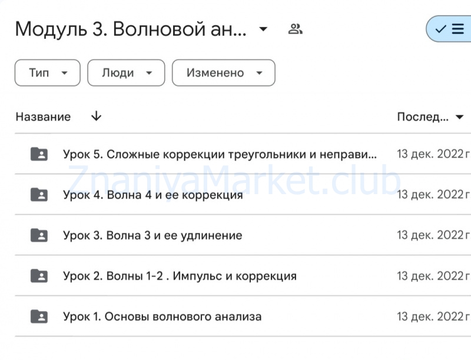471x360 pixels.
Task: Click the folder icon next to Урок 2
Action: (38, 275)
